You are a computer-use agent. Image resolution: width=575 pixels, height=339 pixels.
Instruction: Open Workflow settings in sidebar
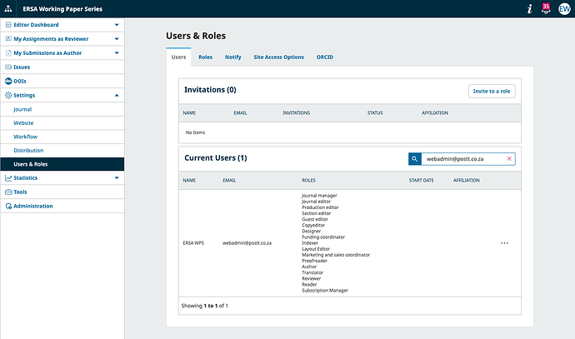[x=26, y=137]
